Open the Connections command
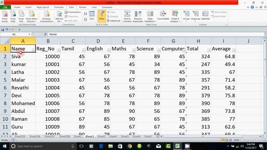The height and width of the screenshot is (150, 267). click(x=73, y=12)
